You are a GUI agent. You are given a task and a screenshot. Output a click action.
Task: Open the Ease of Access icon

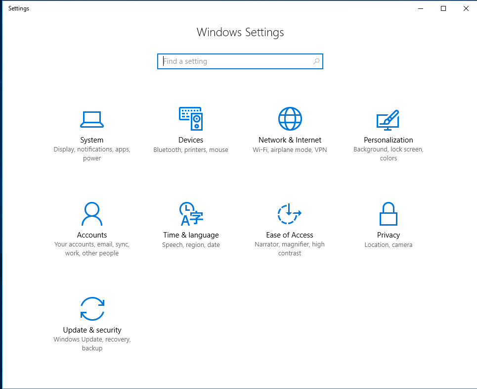point(289,213)
